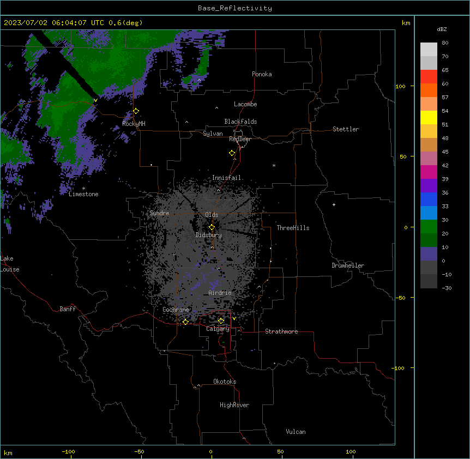Select the Sylvan map label
The image size is (470, 459).
pyautogui.click(x=213, y=134)
